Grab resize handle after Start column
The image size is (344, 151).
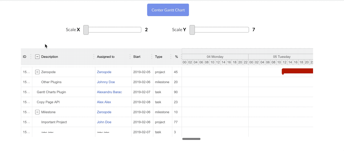152,57
